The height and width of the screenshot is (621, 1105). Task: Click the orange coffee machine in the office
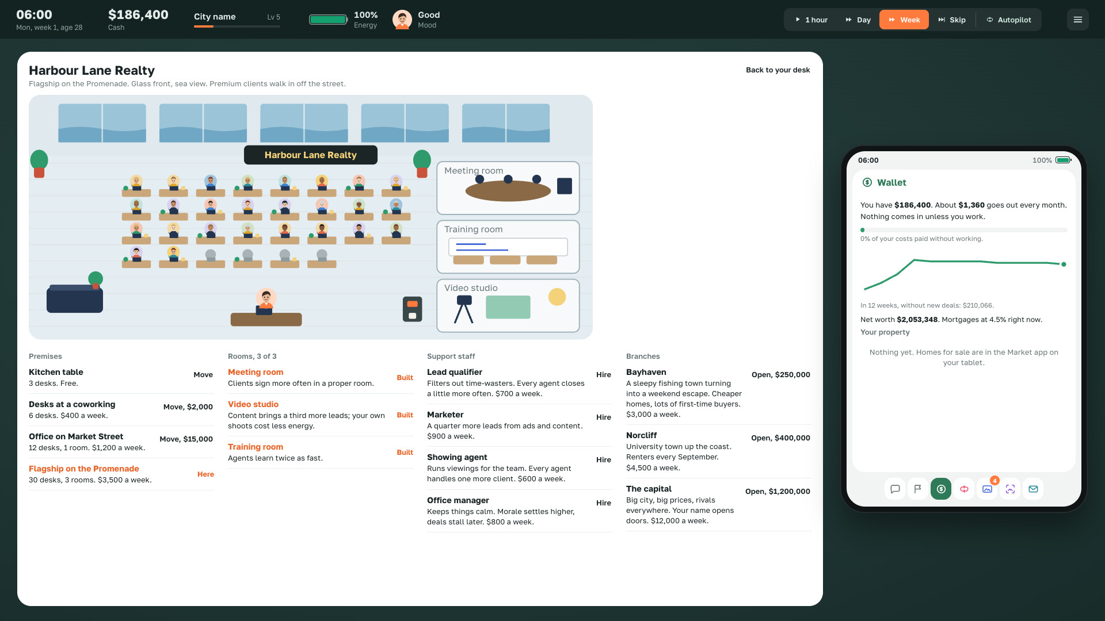(412, 309)
